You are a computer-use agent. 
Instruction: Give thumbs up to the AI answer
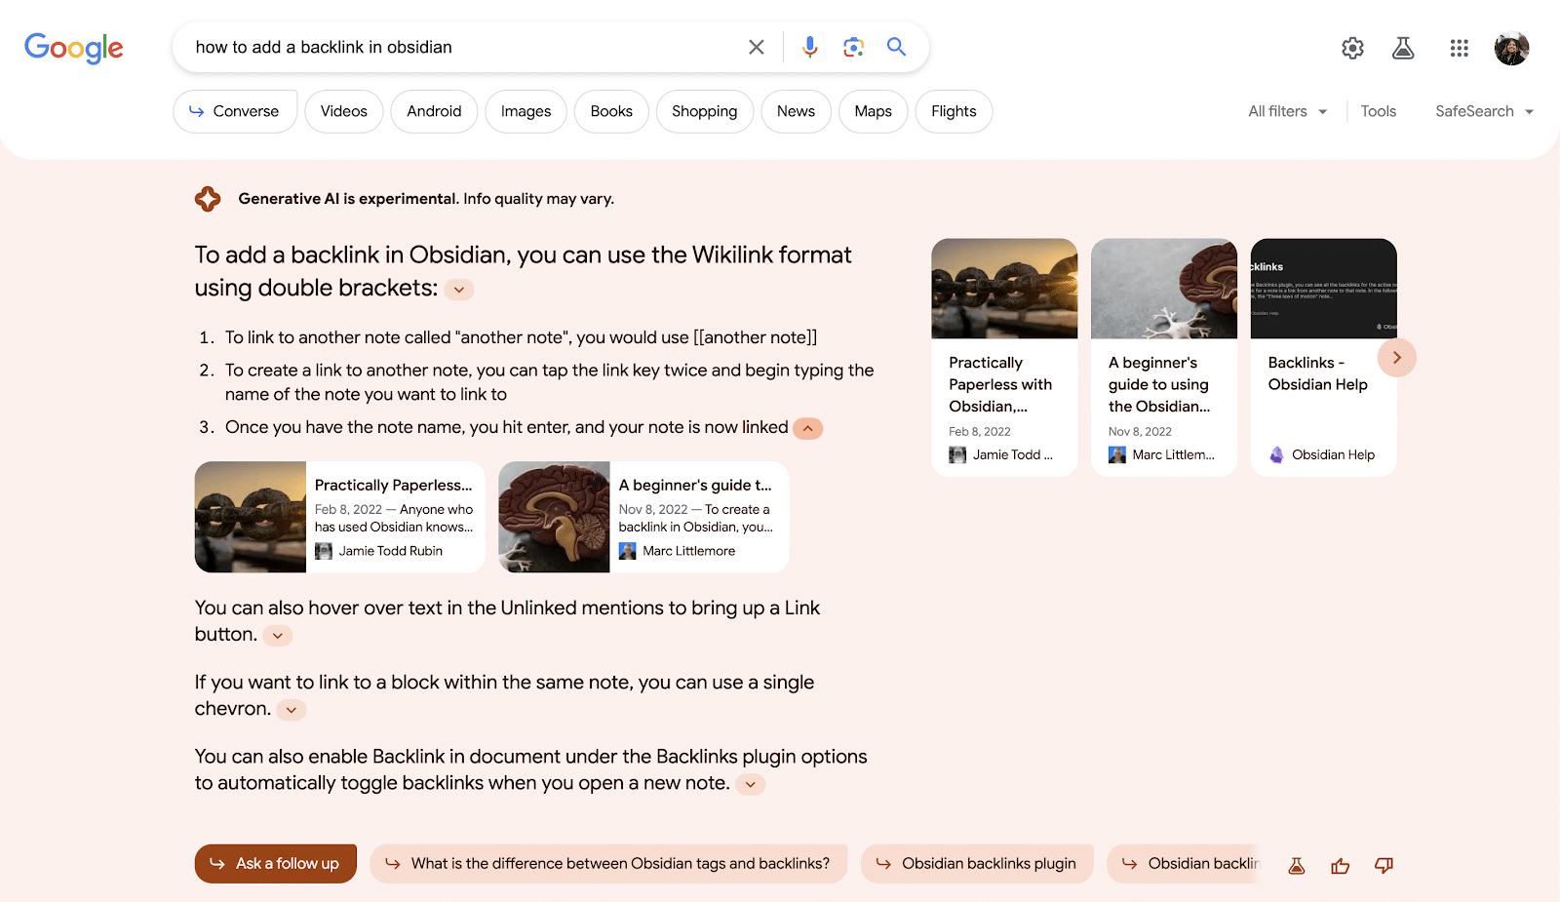click(x=1341, y=865)
